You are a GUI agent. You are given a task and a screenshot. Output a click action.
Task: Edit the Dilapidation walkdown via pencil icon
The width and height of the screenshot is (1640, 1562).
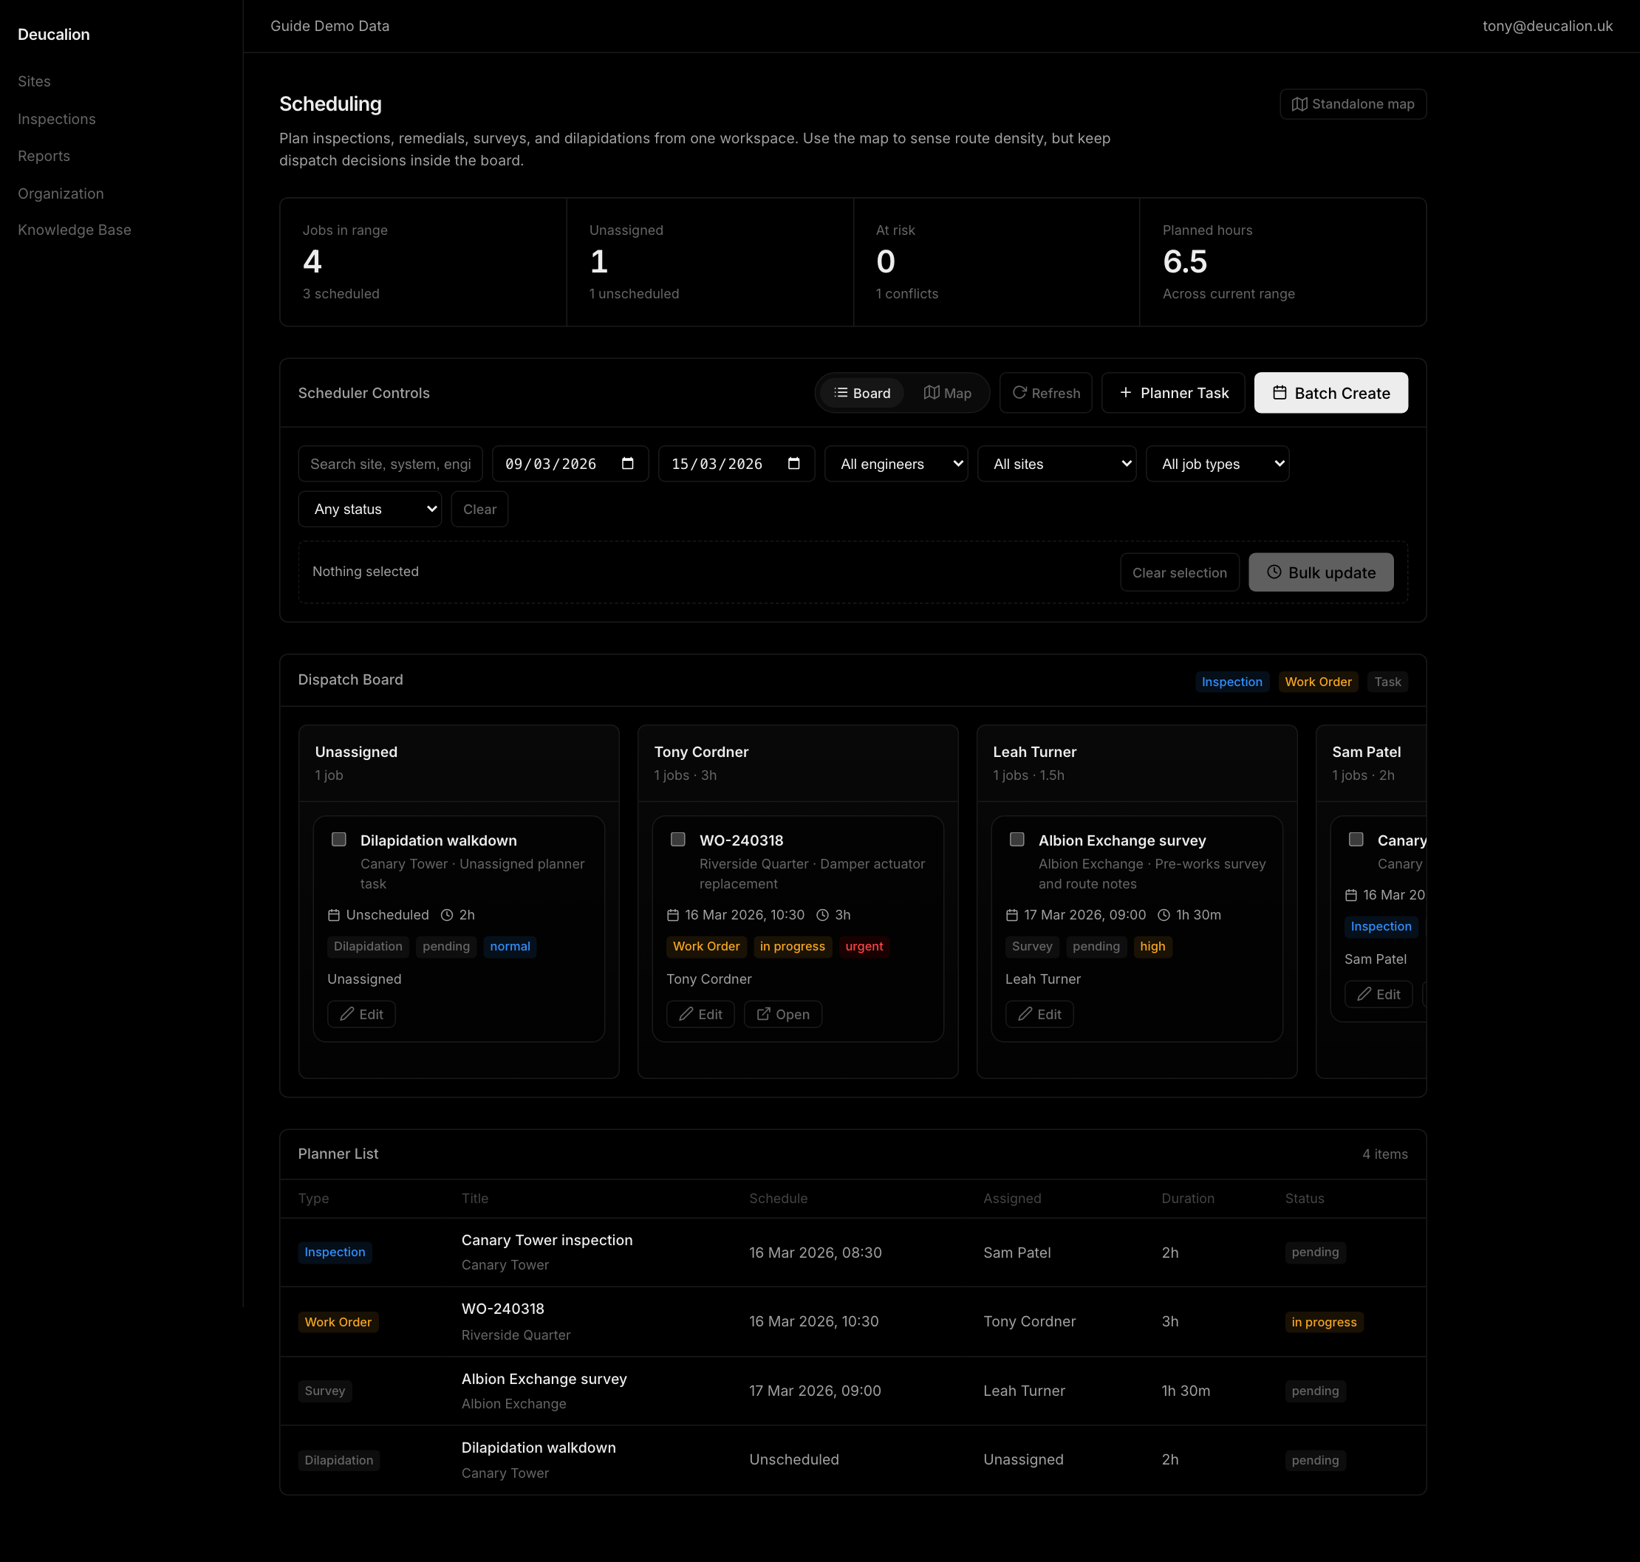point(346,1014)
